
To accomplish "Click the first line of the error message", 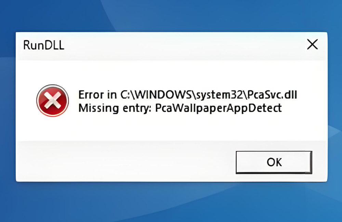I will click(x=188, y=95).
